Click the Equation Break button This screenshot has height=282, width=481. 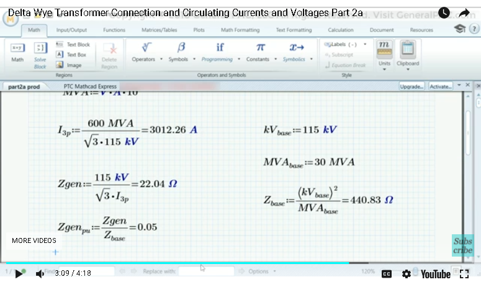(x=346, y=65)
